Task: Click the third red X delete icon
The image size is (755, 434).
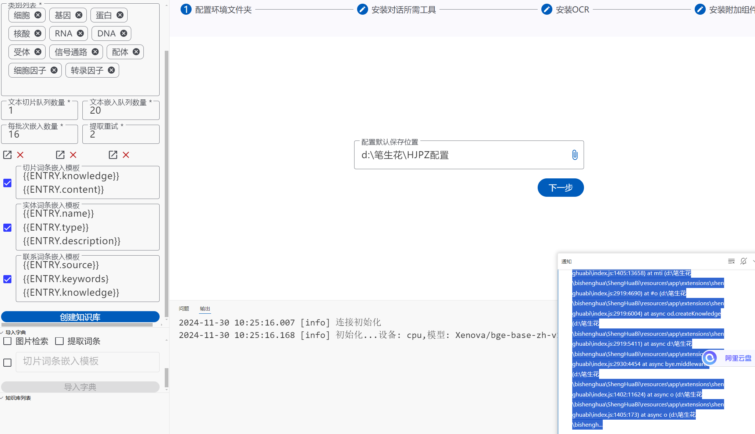Action: coord(126,155)
